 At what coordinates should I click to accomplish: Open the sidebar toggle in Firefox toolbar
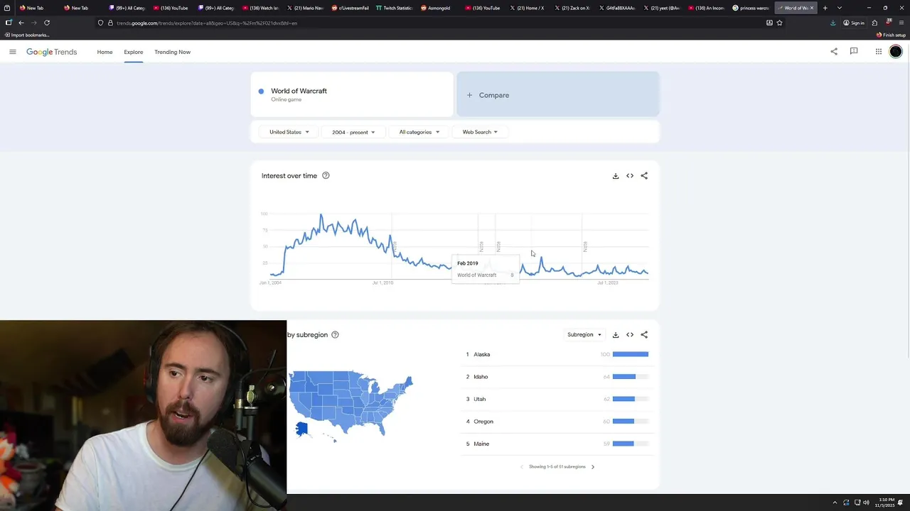pos(8,23)
